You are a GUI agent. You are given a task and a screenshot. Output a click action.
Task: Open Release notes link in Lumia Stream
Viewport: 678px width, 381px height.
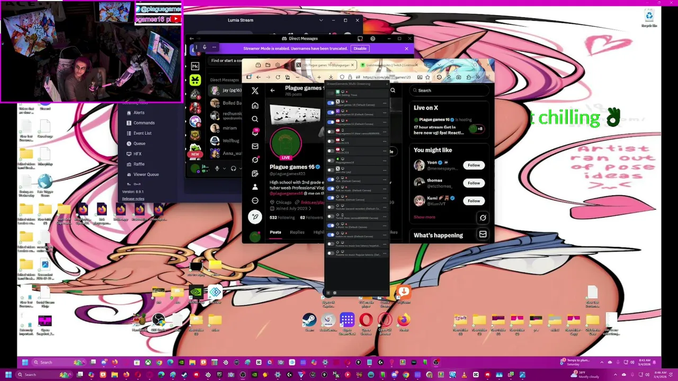point(133,199)
